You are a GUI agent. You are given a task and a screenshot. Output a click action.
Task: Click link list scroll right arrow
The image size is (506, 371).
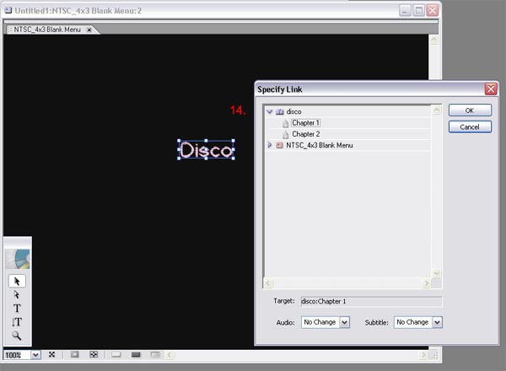(x=426, y=283)
